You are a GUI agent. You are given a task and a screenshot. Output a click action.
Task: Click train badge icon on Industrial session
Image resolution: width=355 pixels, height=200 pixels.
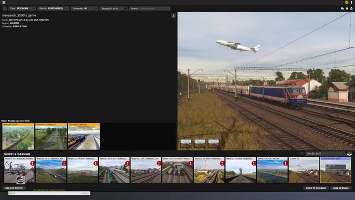[x=21, y=179]
